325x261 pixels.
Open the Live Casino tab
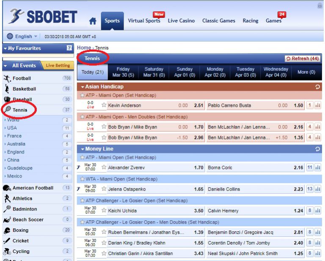[181, 21]
